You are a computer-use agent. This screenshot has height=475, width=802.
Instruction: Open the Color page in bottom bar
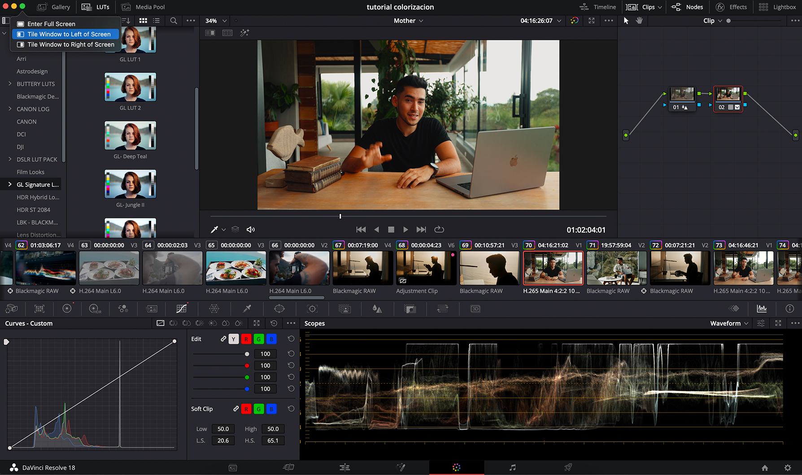pyautogui.click(x=457, y=467)
